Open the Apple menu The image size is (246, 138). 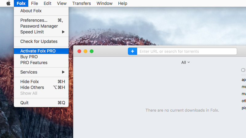click(x=9, y=3)
